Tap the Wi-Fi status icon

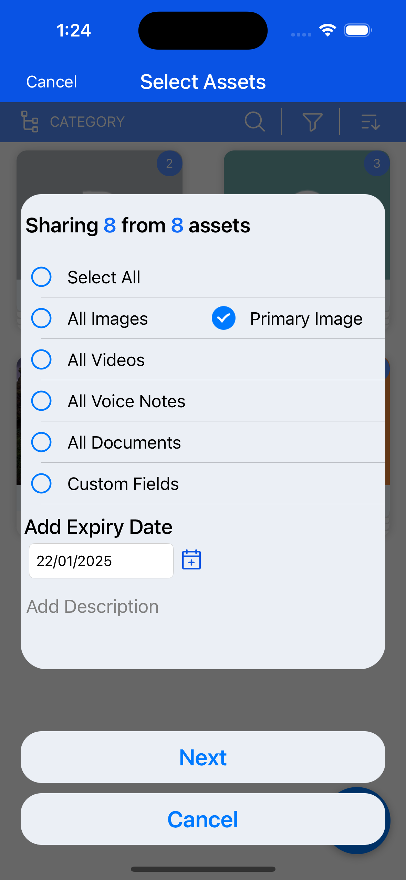coord(327,30)
